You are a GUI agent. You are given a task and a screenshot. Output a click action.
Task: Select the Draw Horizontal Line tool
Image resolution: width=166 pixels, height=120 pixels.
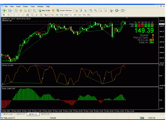point(19,15)
